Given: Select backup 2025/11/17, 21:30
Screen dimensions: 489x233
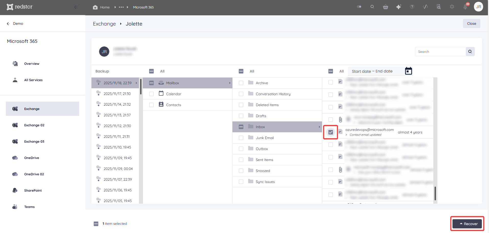Looking at the screenshot, I should (x=115, y=94).
